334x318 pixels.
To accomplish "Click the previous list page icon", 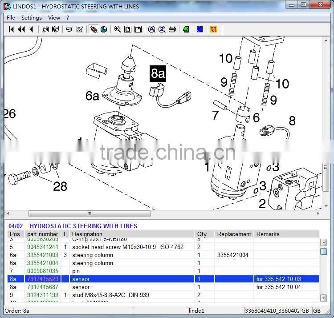I will [45, 29].
